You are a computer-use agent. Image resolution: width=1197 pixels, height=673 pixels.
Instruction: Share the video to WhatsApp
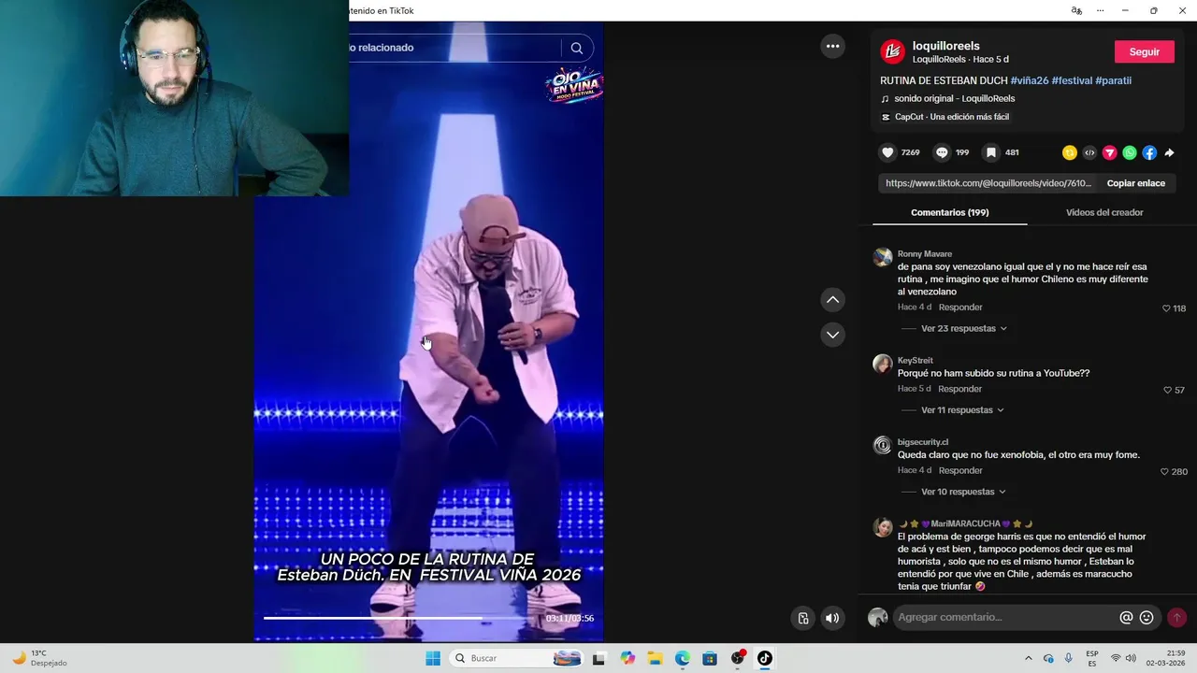tap(1130, 152)
